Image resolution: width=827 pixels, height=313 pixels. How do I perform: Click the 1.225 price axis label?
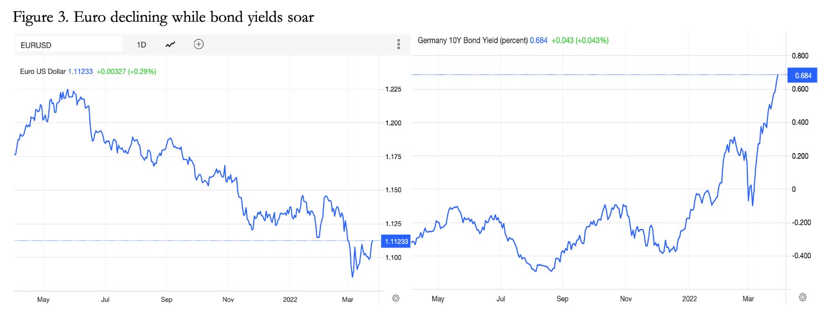point(393,89)
